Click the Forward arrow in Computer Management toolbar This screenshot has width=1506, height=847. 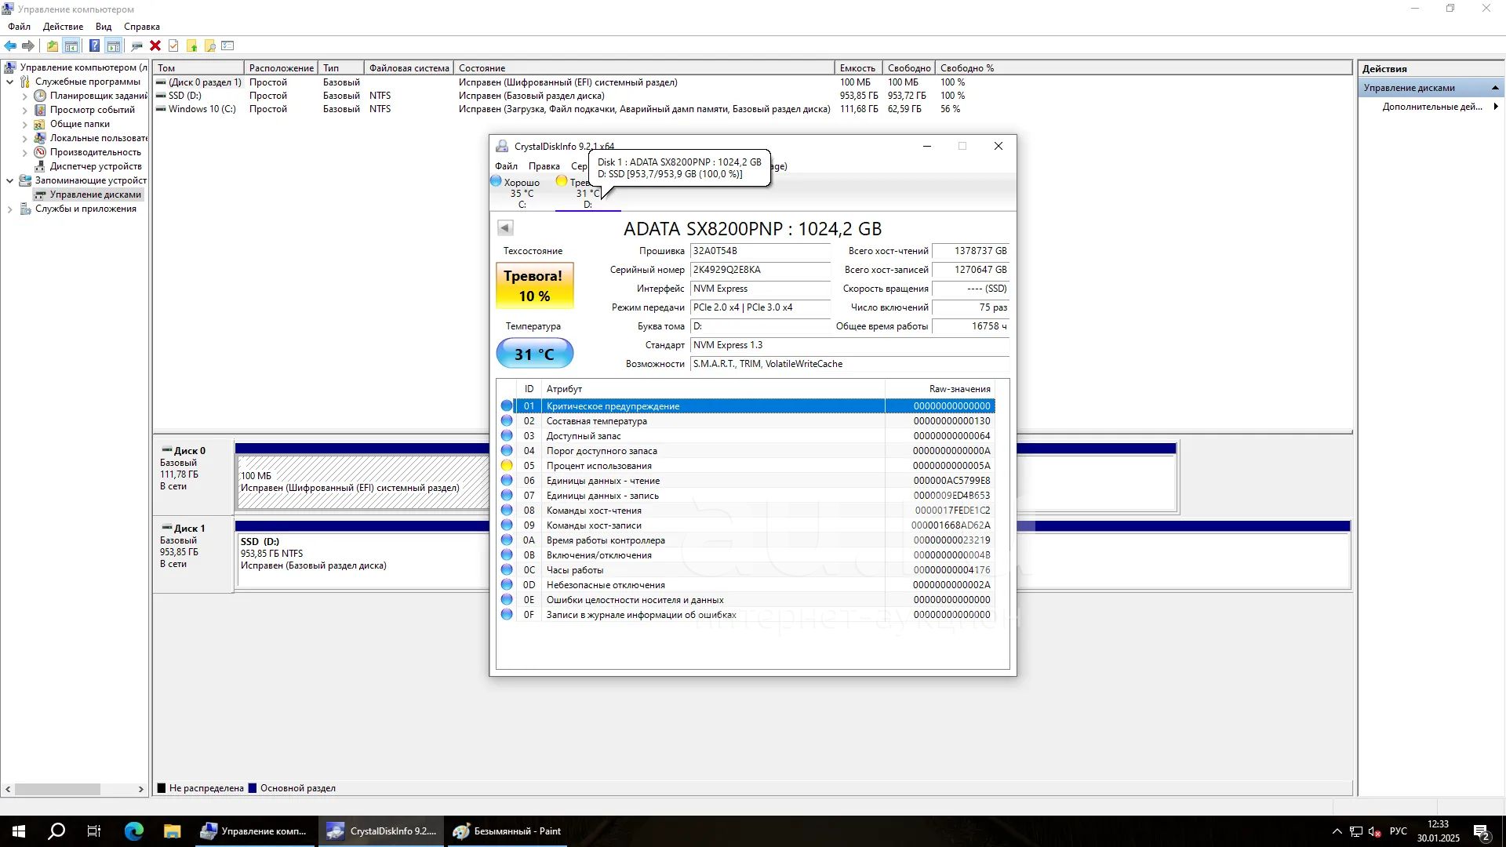[28, 45]
